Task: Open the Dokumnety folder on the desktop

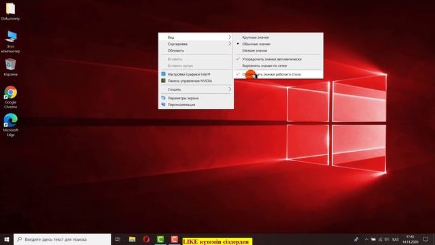Action: [x=10, y=11]
